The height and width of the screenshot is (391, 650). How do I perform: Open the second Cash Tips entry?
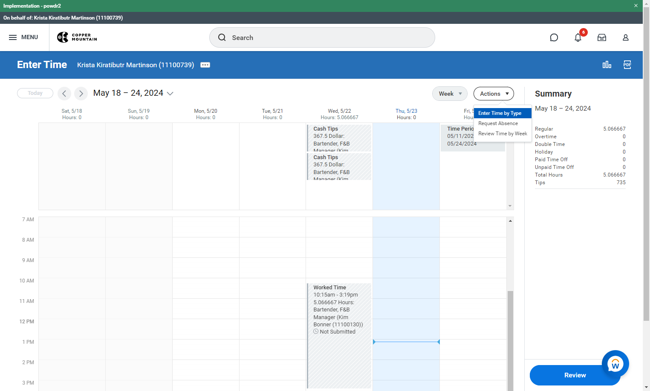[339, 166]
